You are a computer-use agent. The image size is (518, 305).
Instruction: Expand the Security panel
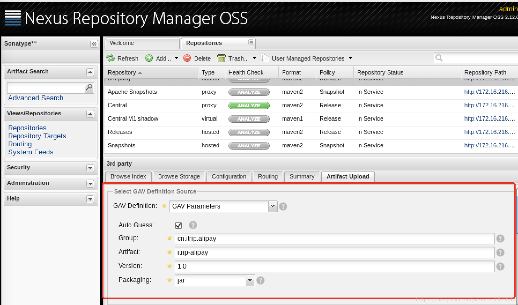(90, 168)
